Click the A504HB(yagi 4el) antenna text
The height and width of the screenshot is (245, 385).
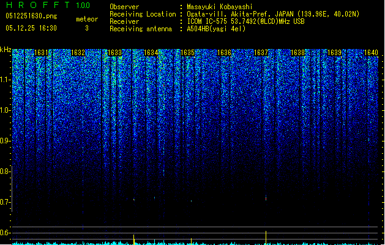point(216,29)
